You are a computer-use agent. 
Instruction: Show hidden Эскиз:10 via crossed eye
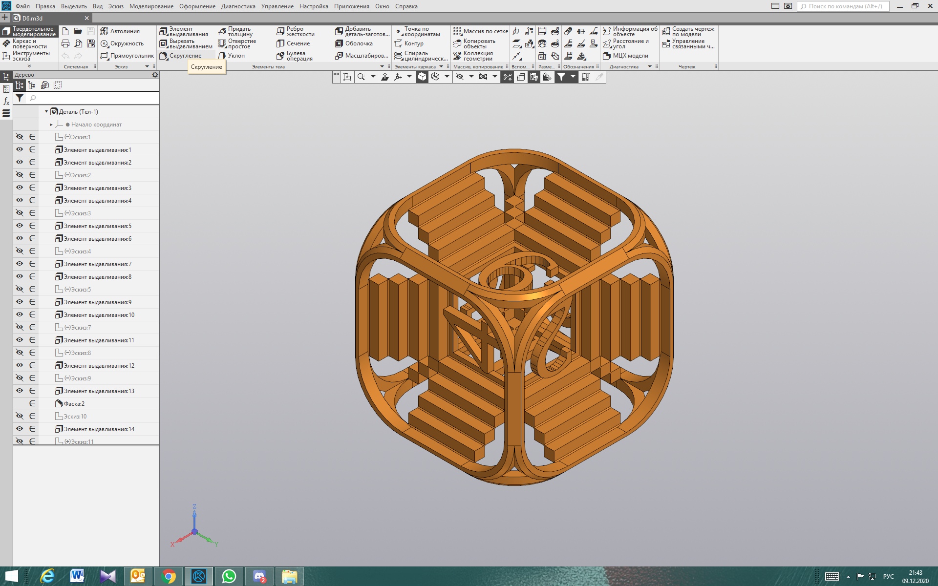[x=20, y=416]
